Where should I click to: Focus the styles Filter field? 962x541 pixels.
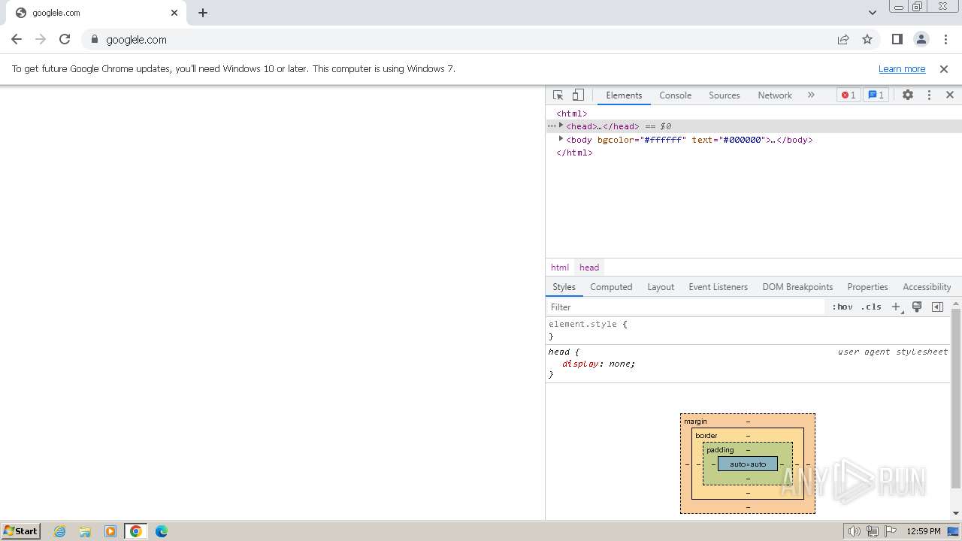click(x=685, y=307)
